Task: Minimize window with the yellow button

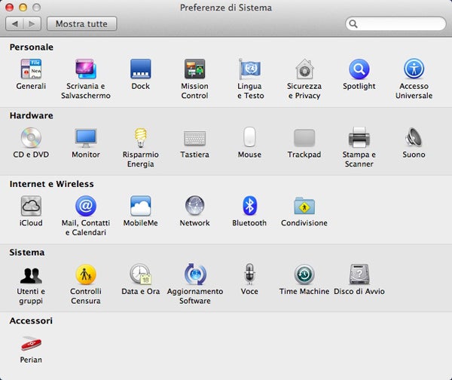Action: (x=23, y=8)
